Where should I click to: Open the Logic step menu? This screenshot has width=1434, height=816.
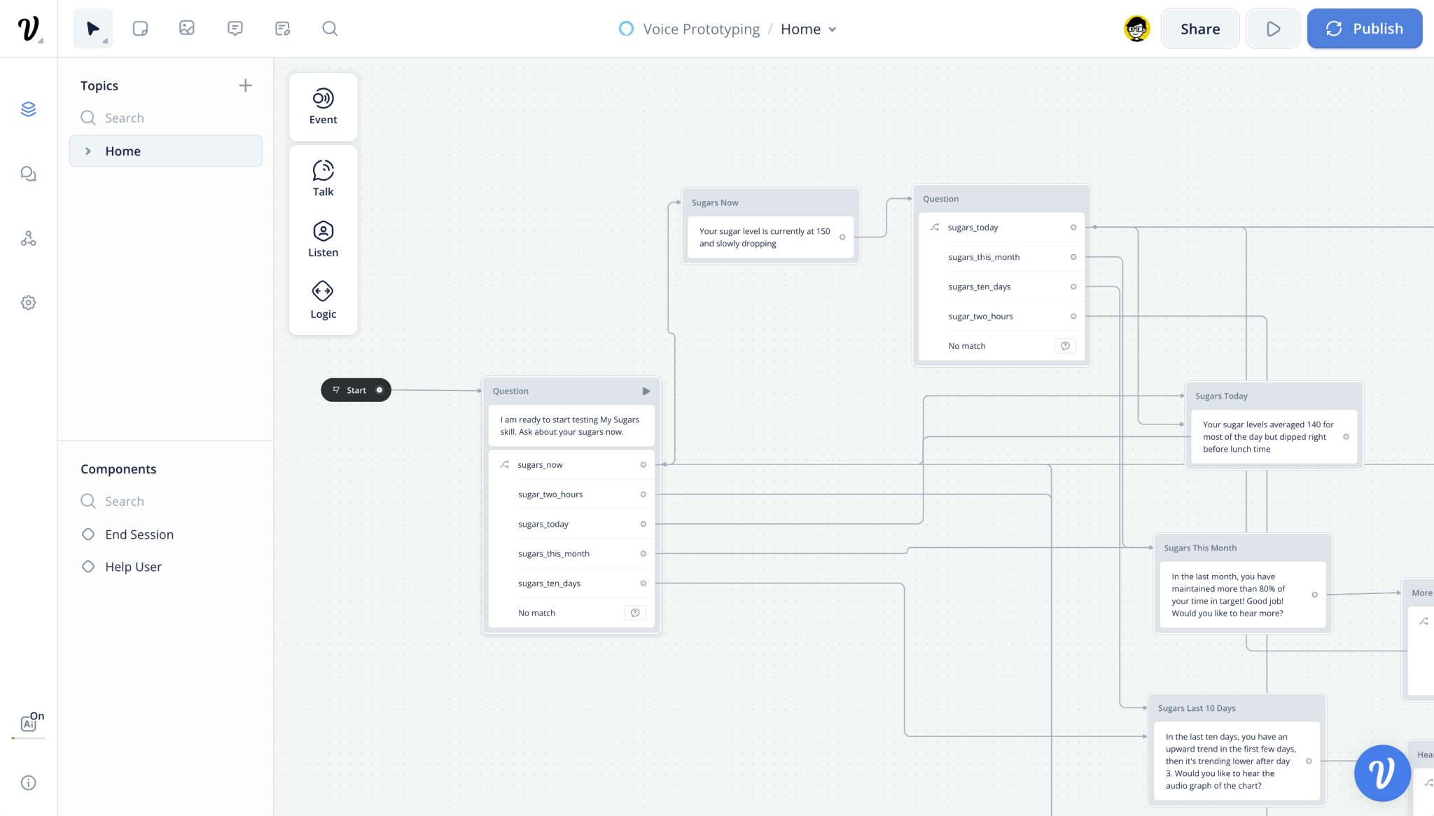point(323,300)
